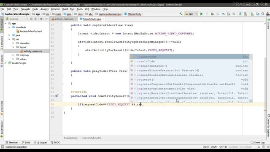Viewport: 270px width, 152px height.
Task: Expand the drawable folder
Action: [x=13, y=43]
